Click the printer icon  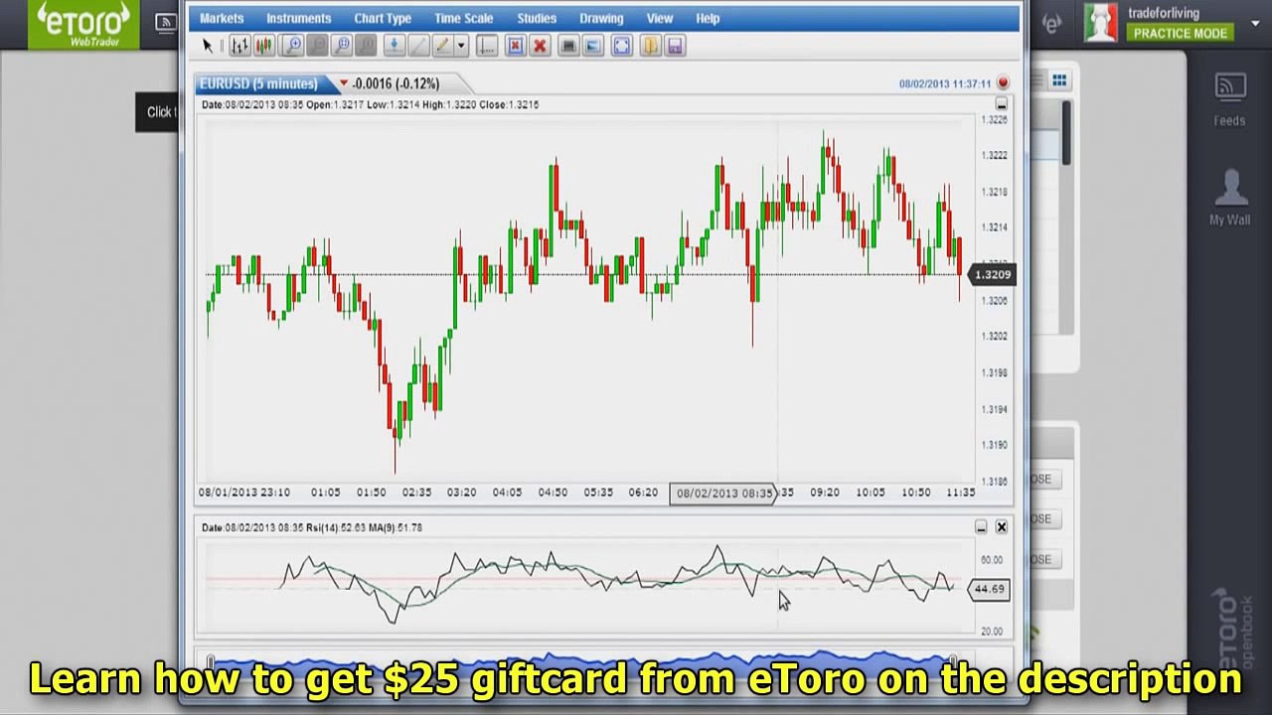click(568, 46)
